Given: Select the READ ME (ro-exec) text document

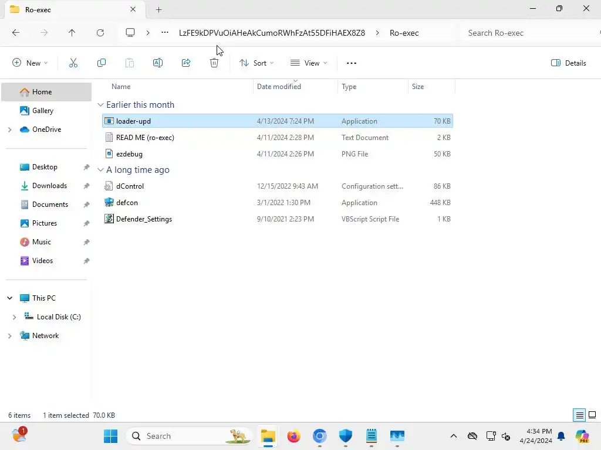Looking at the screenshot, I should coord(278,138).
